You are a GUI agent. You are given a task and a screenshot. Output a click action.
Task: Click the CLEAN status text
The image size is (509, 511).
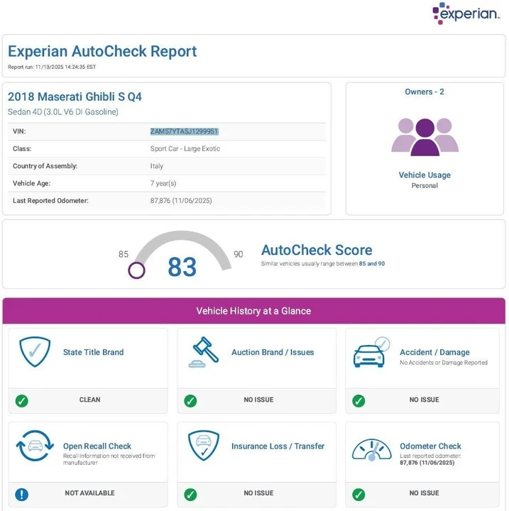click(89, 400)
